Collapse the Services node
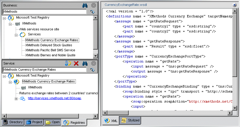Image resolution: width=240 pixels, height=127 pixels. click(x=16, y=35)
